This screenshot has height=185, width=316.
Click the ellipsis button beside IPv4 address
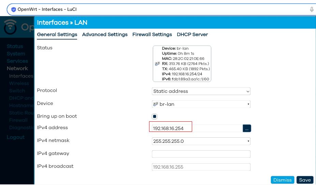pyautogui.click(x=247, y=128)
